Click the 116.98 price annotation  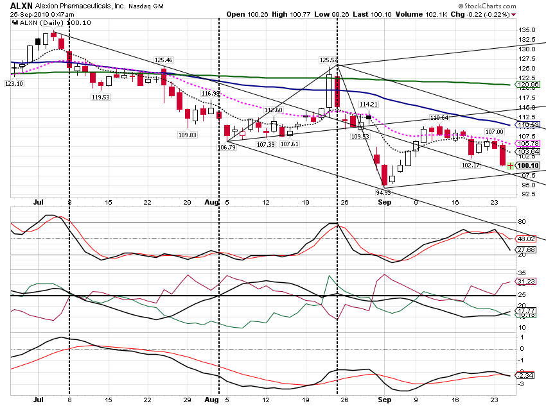pos(210,94)
